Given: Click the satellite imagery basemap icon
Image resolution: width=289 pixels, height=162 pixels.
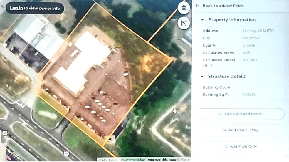Looking at the screenshot, I should [184, 23].
